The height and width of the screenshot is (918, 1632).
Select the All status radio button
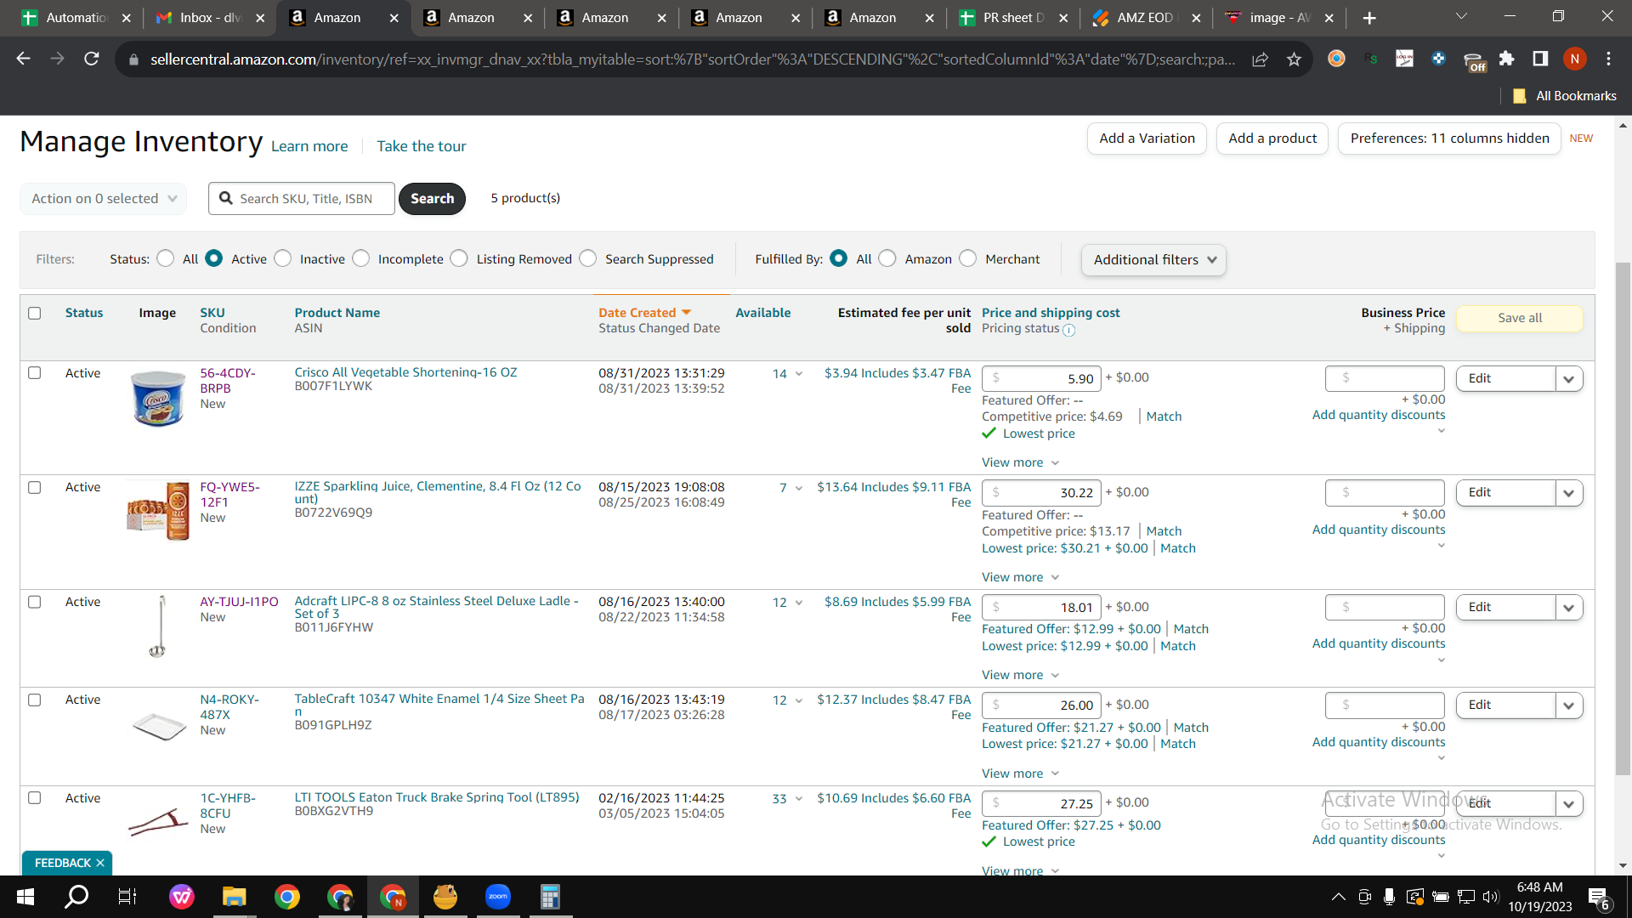pos(166,258)
